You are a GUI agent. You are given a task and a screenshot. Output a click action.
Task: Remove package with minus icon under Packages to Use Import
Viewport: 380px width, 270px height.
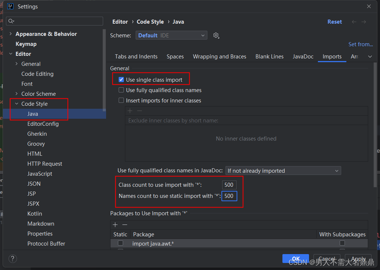click(125, 225)
